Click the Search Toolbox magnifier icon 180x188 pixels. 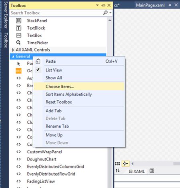pyautogui.click(x=105, y=13)
